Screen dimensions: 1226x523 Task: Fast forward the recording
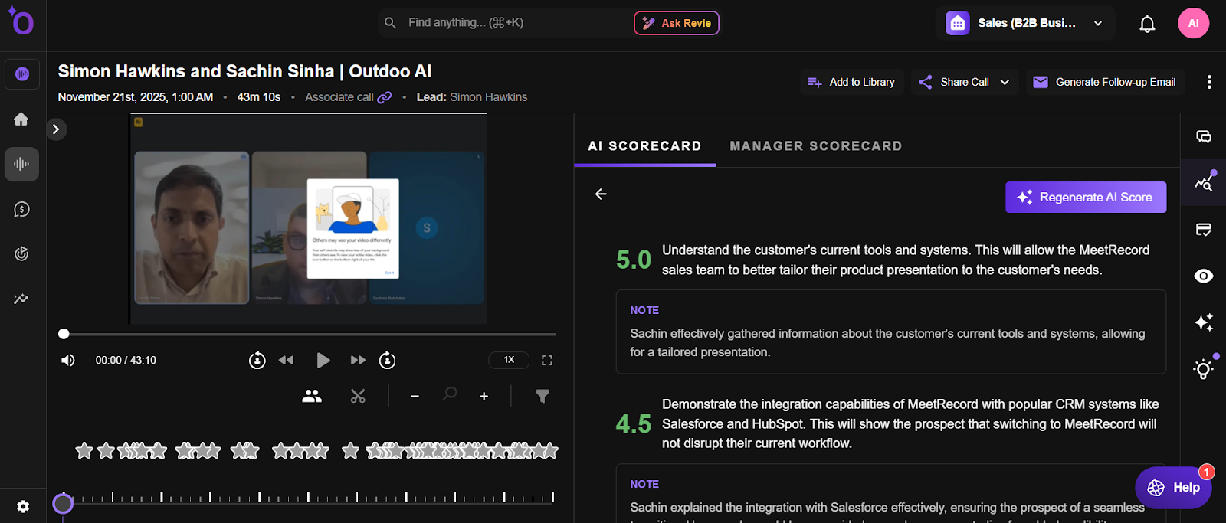[x=358, y=360]
